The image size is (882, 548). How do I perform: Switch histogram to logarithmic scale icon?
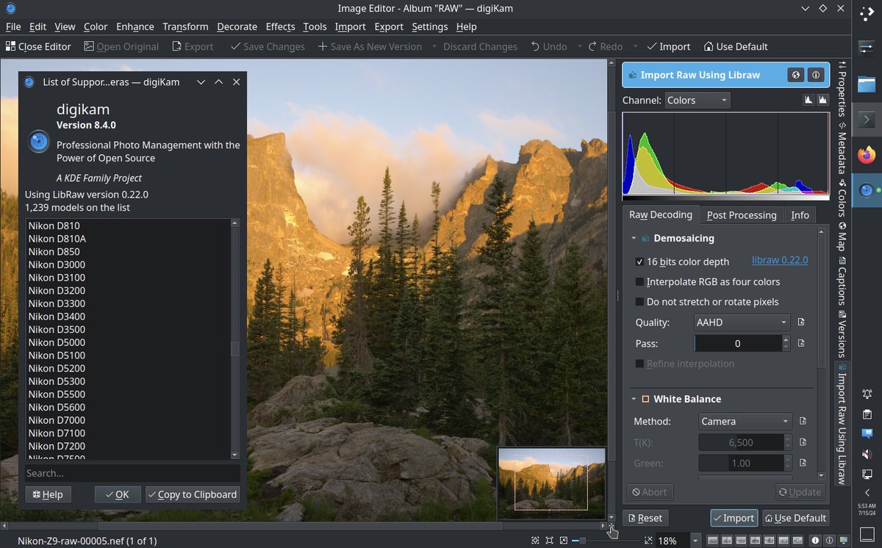pos(822,100)
